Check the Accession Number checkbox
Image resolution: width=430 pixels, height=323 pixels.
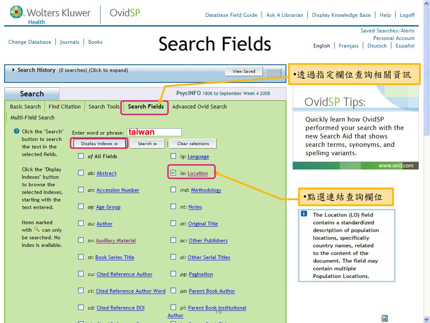tap(81, 190)
